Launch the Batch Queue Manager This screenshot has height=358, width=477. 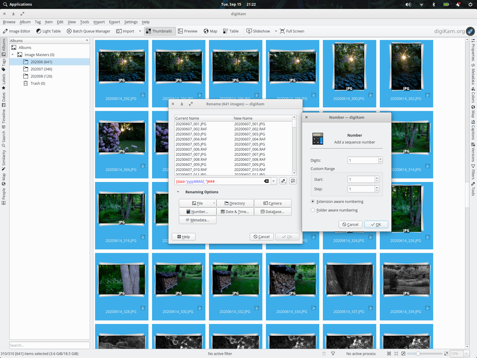88,31
